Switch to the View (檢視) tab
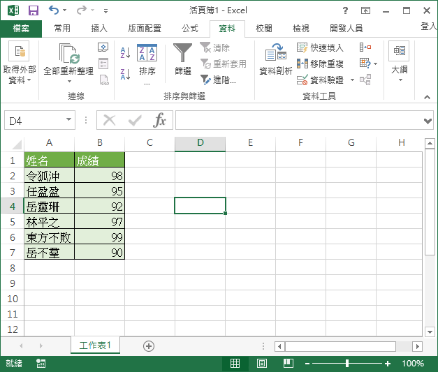The height and width of the screenshot is (372, 438). pos(301,29)
